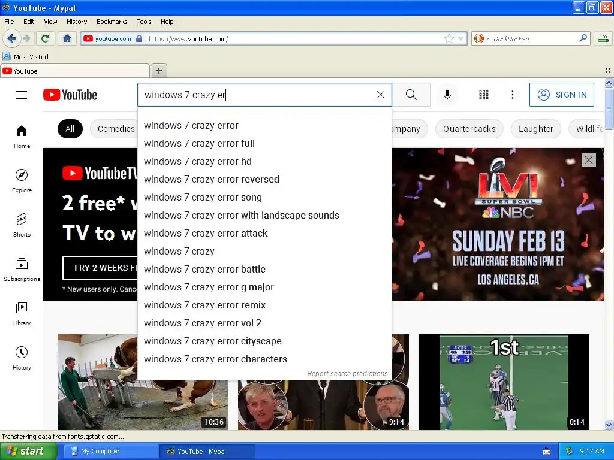This screenshot has width=614, height=460.
Task: Select the All filter chip
Action: 70,129
